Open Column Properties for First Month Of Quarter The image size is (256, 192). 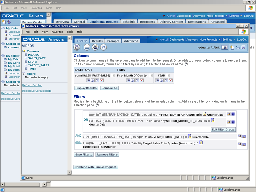pyautogui.click(x=128, y=80)
